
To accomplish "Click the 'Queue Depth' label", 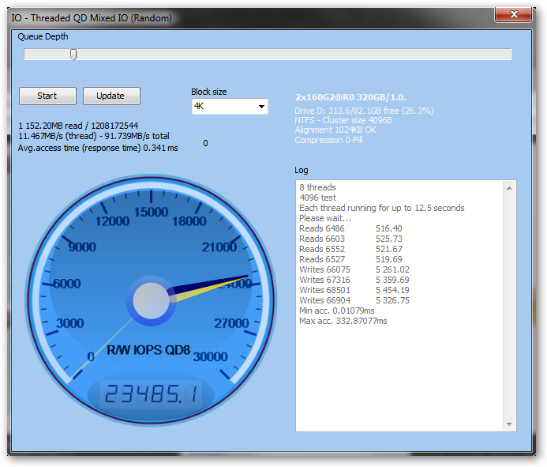I will coord(43,36).
